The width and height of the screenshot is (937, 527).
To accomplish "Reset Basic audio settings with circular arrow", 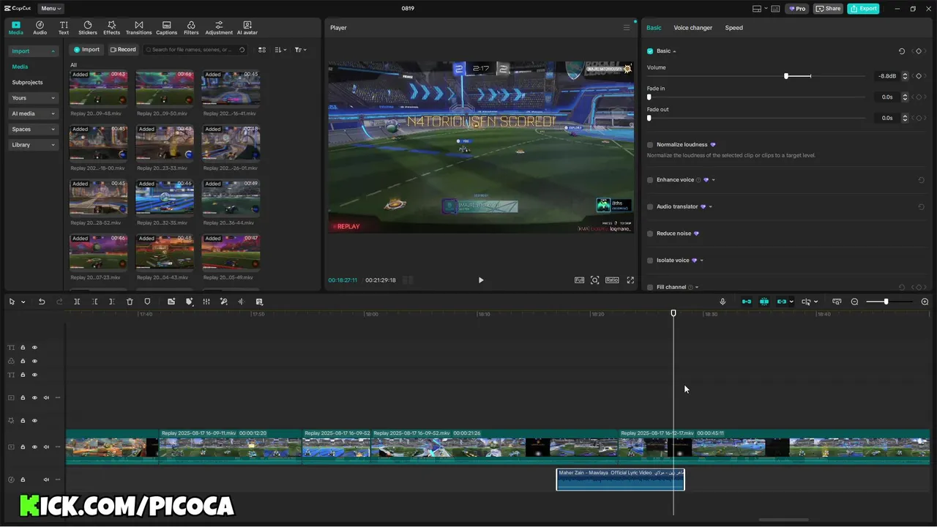I will 902,51.
